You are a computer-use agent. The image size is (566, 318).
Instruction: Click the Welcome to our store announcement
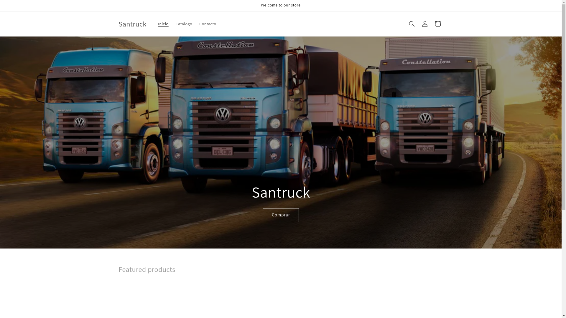click(x=281, y=5)
